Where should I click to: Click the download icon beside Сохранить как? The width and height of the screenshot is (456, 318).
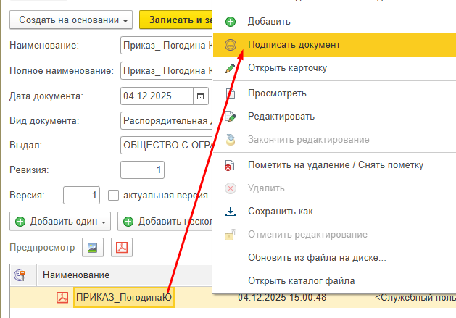(231, 212)
